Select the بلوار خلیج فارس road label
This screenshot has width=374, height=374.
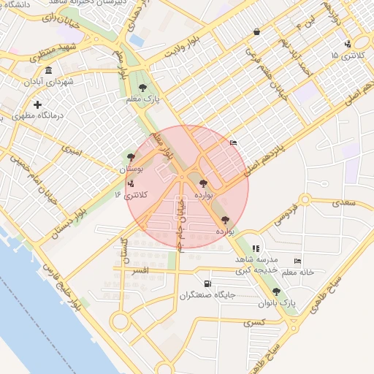point(62,287)
